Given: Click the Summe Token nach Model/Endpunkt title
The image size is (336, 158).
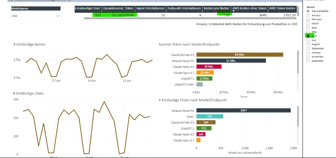Looking at the screenshot, I should pos(189,44).
